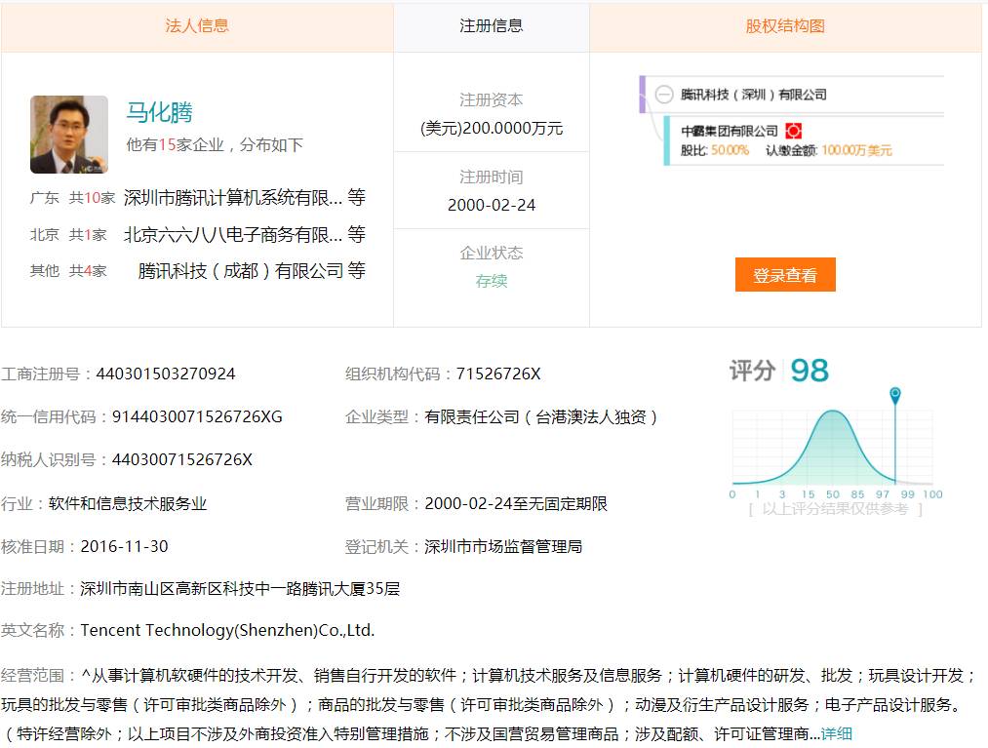Click the 存续 enterprise status
This screenshot has width=988, height=748.
click(492, 281)
